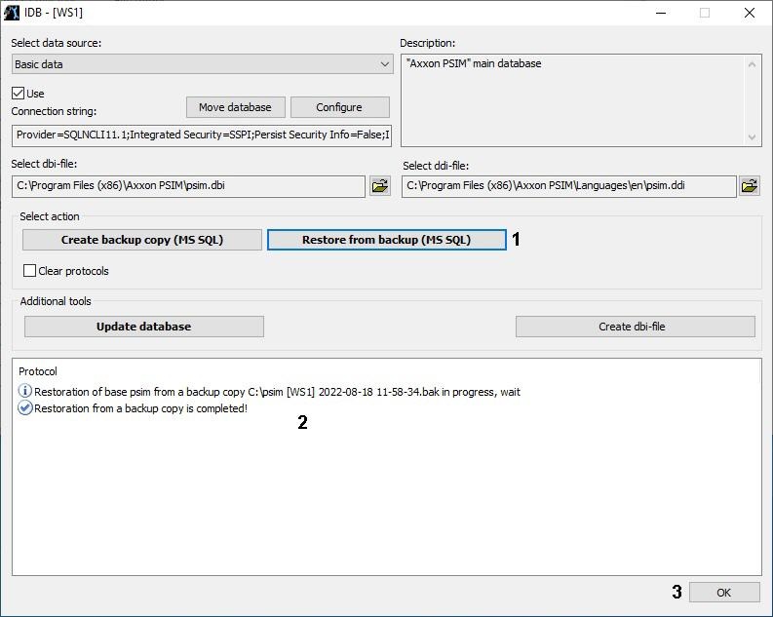Image resolution: width=773 pixels, height=617 pixels.
Task: Select the 'Restoration of base psim' protocol line
Action: pos(277,392)
